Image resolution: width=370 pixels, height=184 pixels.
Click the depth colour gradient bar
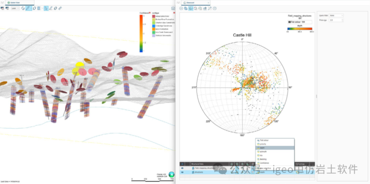coord(300,29)
